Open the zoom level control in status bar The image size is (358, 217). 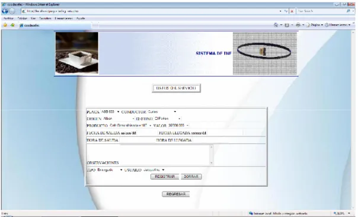(342, 213)
